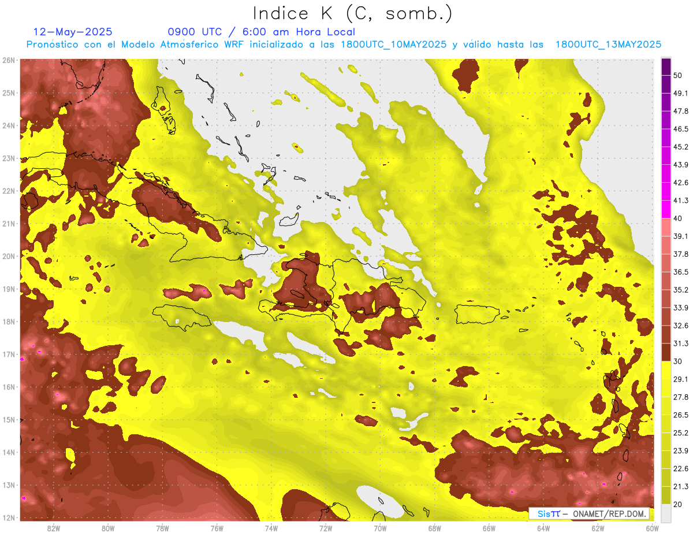
Task: Click the colorbar value "23.9"
Action: 680,450
